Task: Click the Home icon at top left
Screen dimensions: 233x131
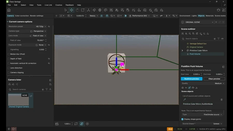Action: (9, 10)
